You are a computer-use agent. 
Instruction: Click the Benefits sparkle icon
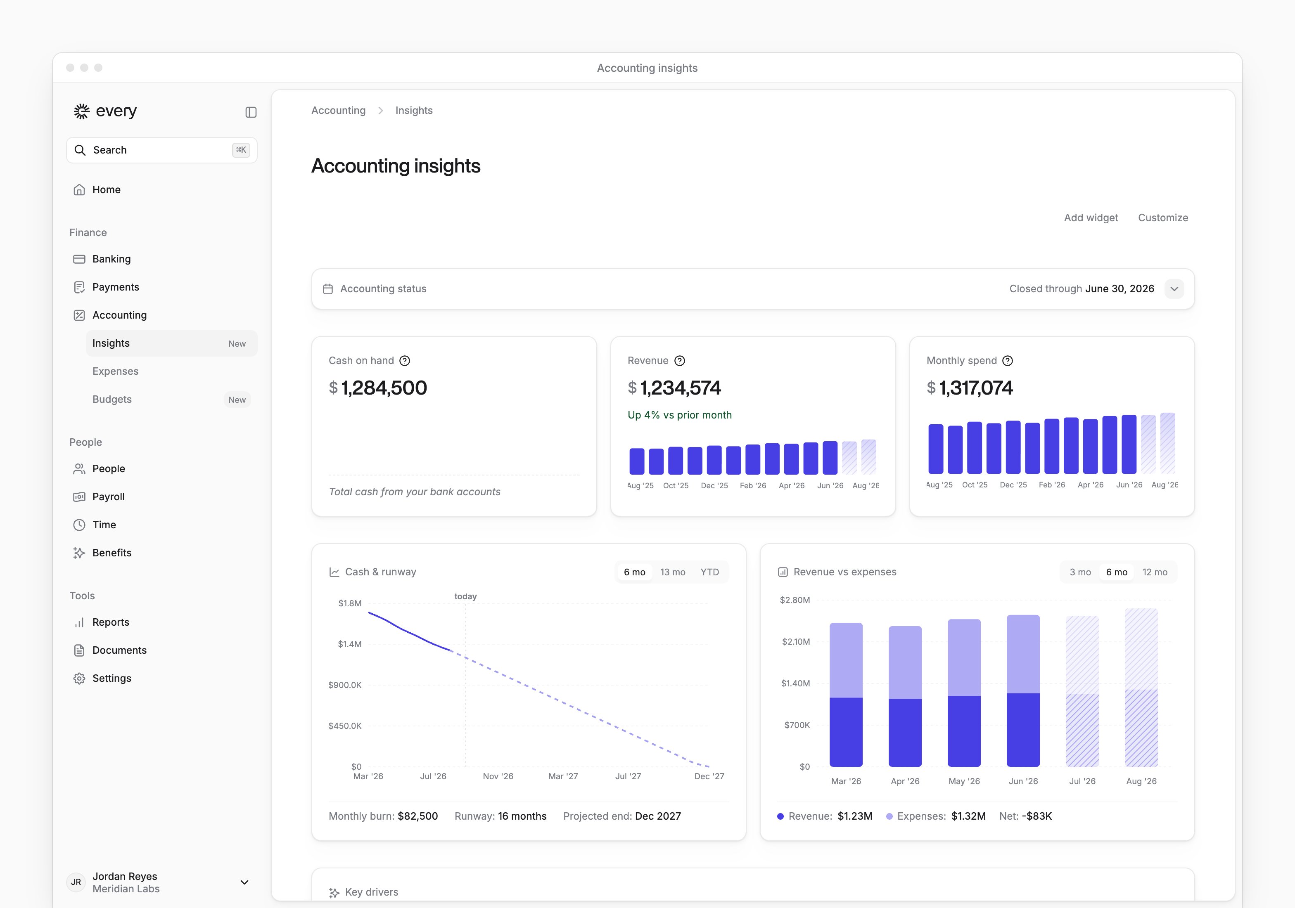click(x=80, y=553)
